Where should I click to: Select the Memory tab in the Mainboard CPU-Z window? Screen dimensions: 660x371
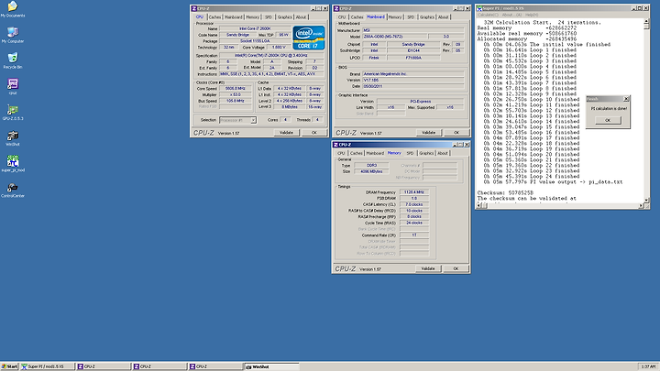395,17
